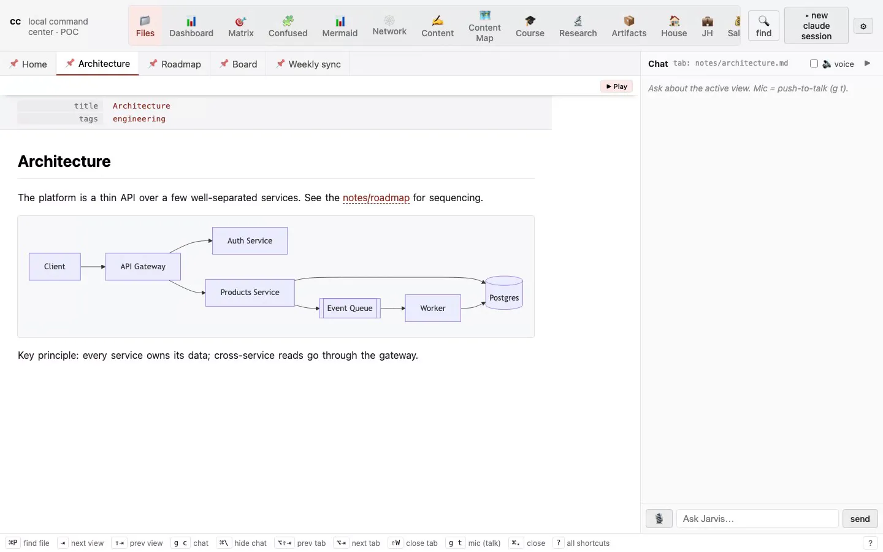883x552 pixels.
Task: Click the API Gateway diagram node
Action: point(143,267)
